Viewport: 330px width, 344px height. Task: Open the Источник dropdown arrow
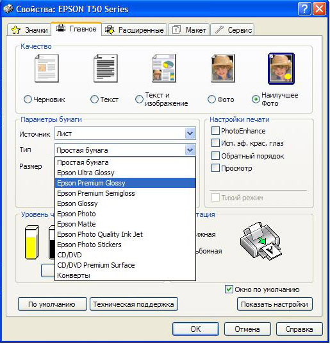[x=190, y=133]
